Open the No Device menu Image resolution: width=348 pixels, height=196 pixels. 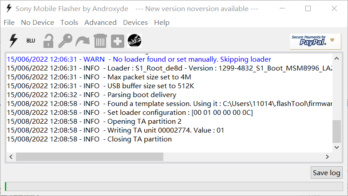(x=37, y=22)
